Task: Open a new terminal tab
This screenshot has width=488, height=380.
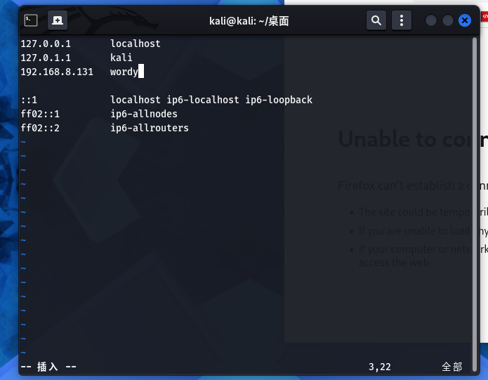Action: point(58,20)
